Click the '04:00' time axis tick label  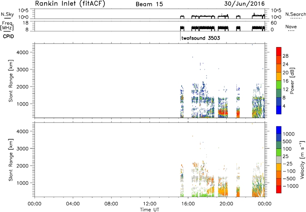pos(73,204)
